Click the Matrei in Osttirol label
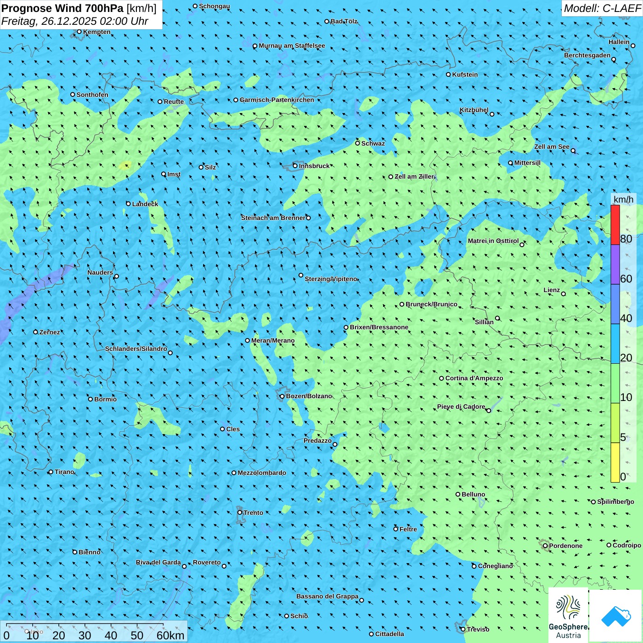The width and height of the screenshot is (643, 643). point(493,241)
